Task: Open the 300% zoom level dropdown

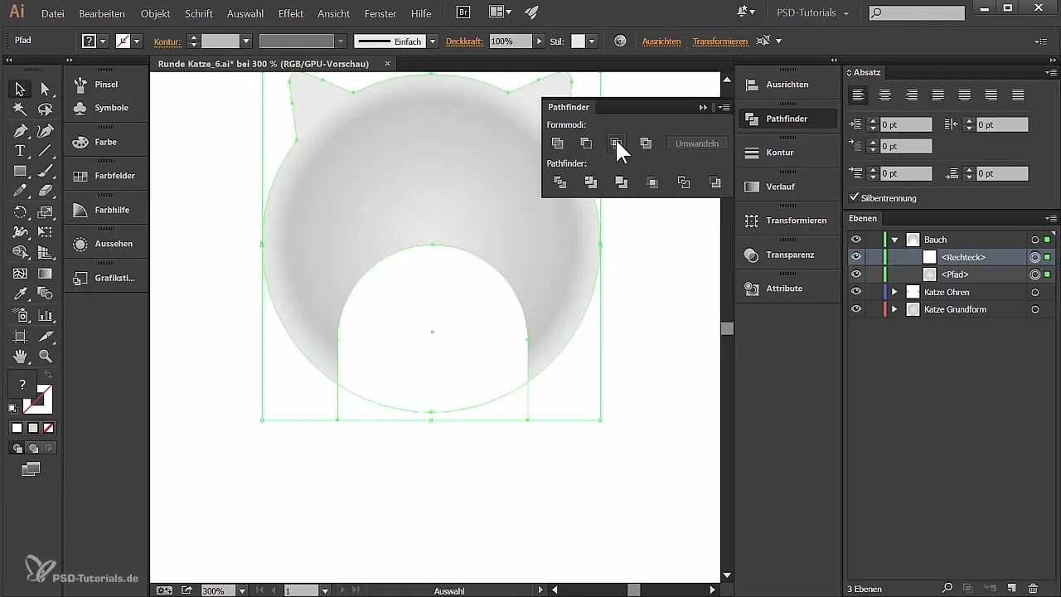Action: click(242, 590)
